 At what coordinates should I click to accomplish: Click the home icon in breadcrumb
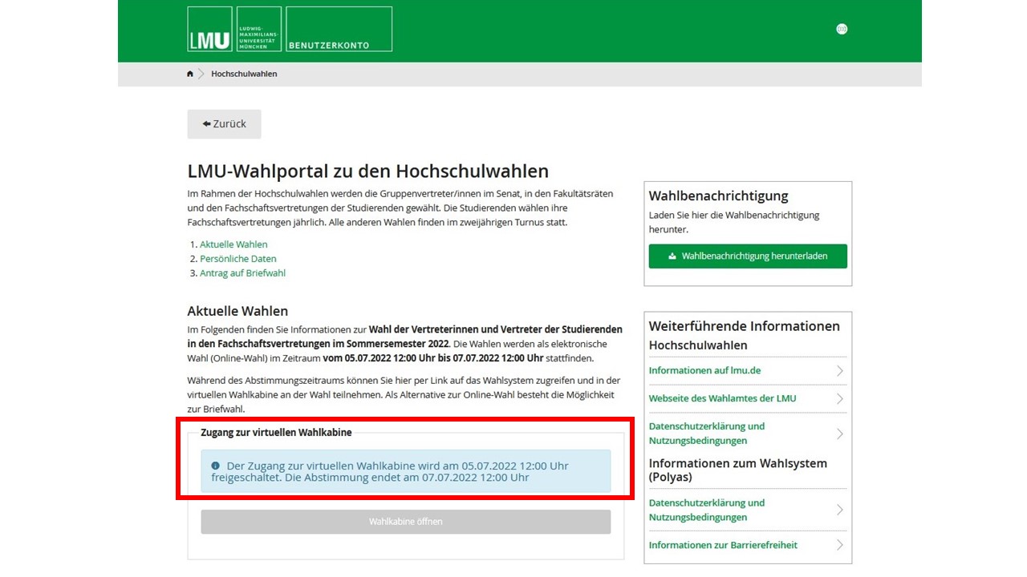click(x=190, y=74)
